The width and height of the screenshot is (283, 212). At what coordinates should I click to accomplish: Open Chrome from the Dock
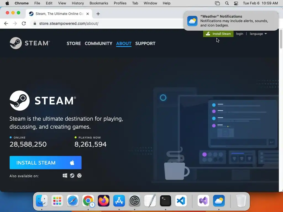88,201
